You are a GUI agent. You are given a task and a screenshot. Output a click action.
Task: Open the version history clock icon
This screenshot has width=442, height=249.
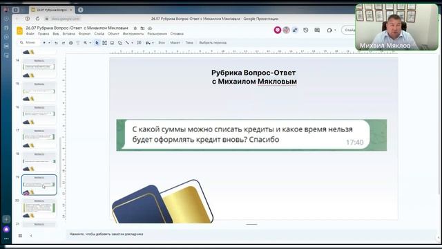coord(306,30)
